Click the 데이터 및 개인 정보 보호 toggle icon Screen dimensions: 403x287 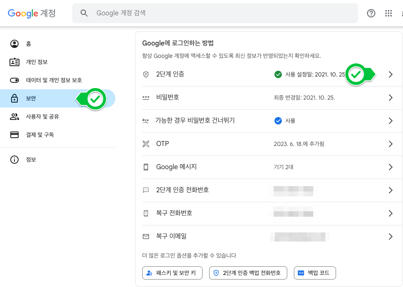pos(14,80)
